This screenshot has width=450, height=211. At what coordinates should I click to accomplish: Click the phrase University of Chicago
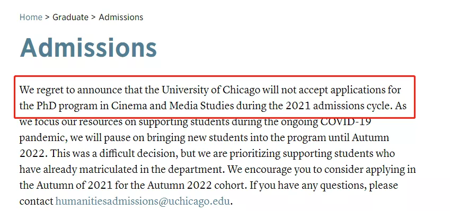coord(211,91)
